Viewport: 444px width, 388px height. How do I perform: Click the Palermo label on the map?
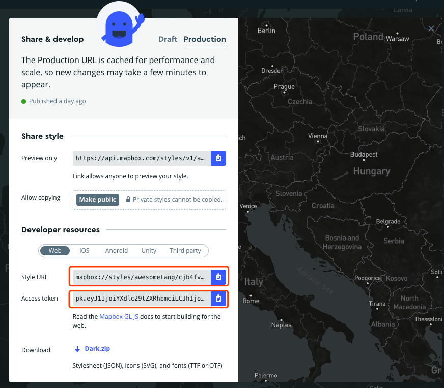click(266, 375)
